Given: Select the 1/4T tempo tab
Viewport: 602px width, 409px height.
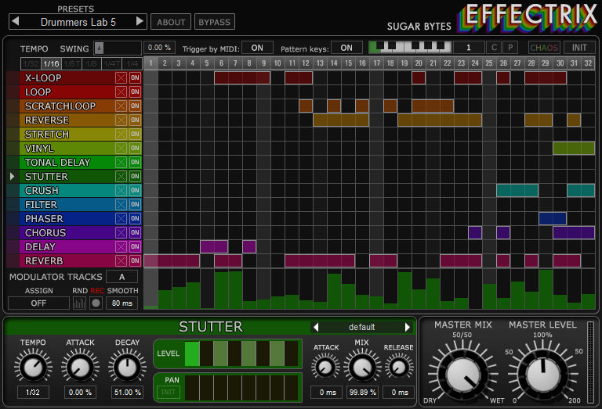Looking at the screenshot, I should 112,63.
